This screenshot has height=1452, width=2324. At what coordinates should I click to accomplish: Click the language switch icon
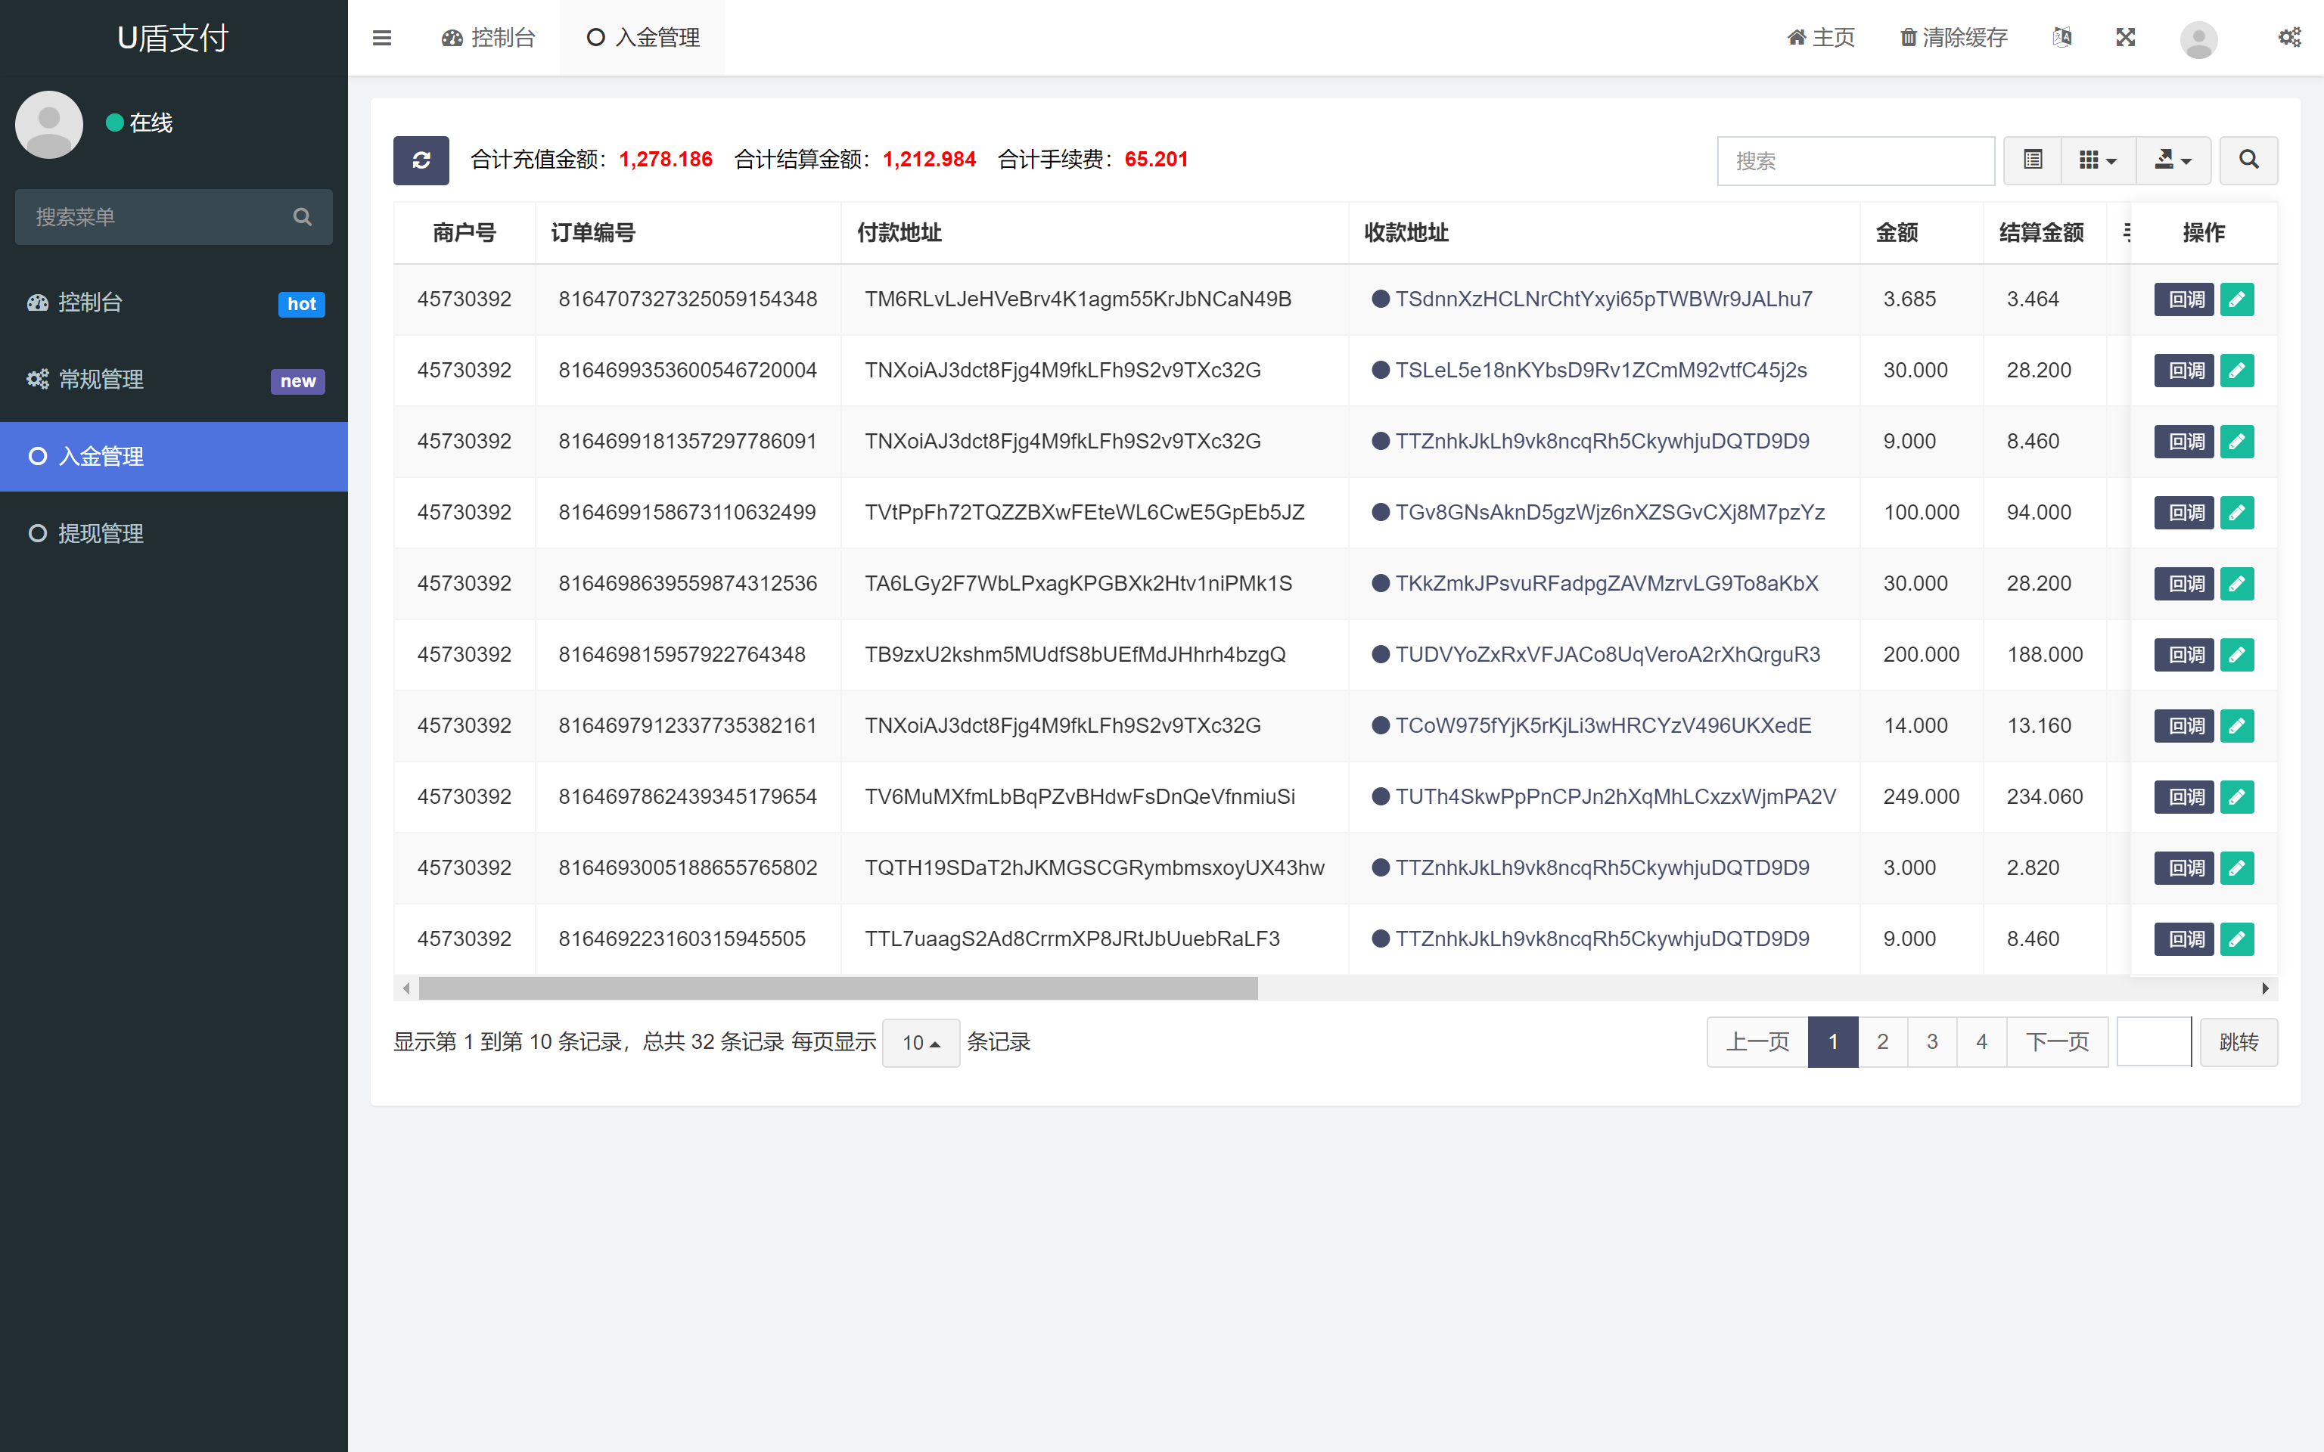coord(2061,38)
